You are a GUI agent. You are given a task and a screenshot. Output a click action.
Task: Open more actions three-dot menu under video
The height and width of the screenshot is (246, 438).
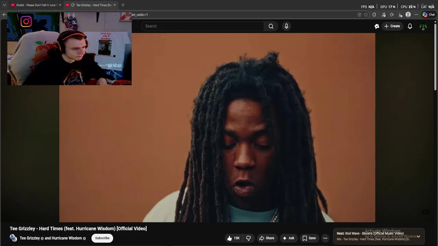point(325,238)
